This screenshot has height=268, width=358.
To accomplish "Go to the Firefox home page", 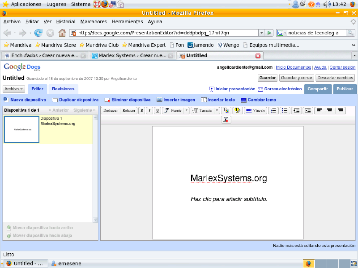I will pyautogui.click(x=62, y=33).
